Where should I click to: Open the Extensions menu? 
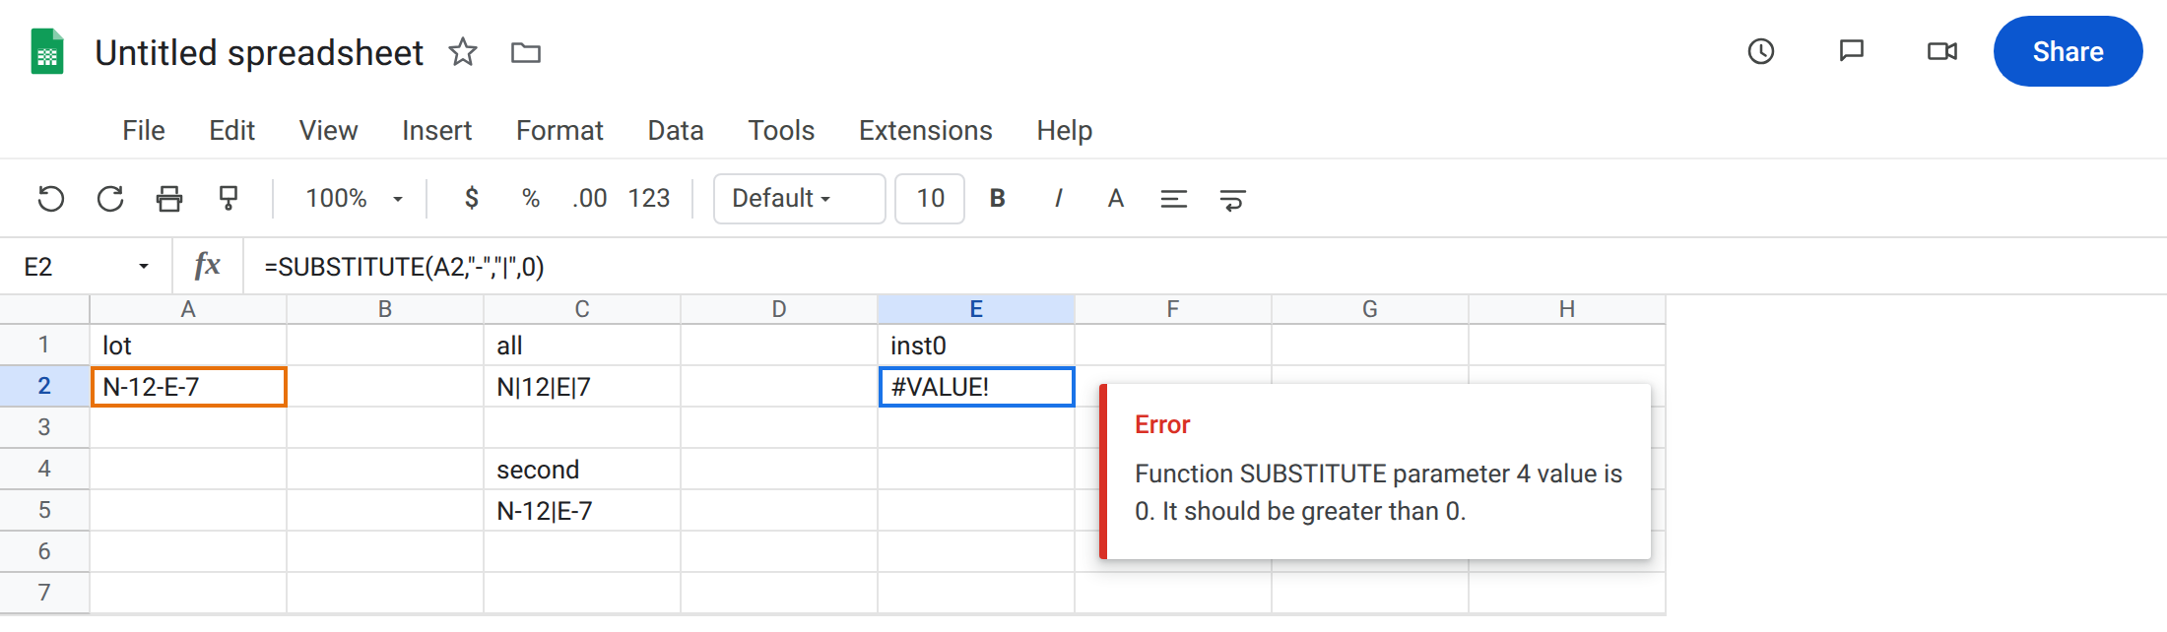pos(925,130)
